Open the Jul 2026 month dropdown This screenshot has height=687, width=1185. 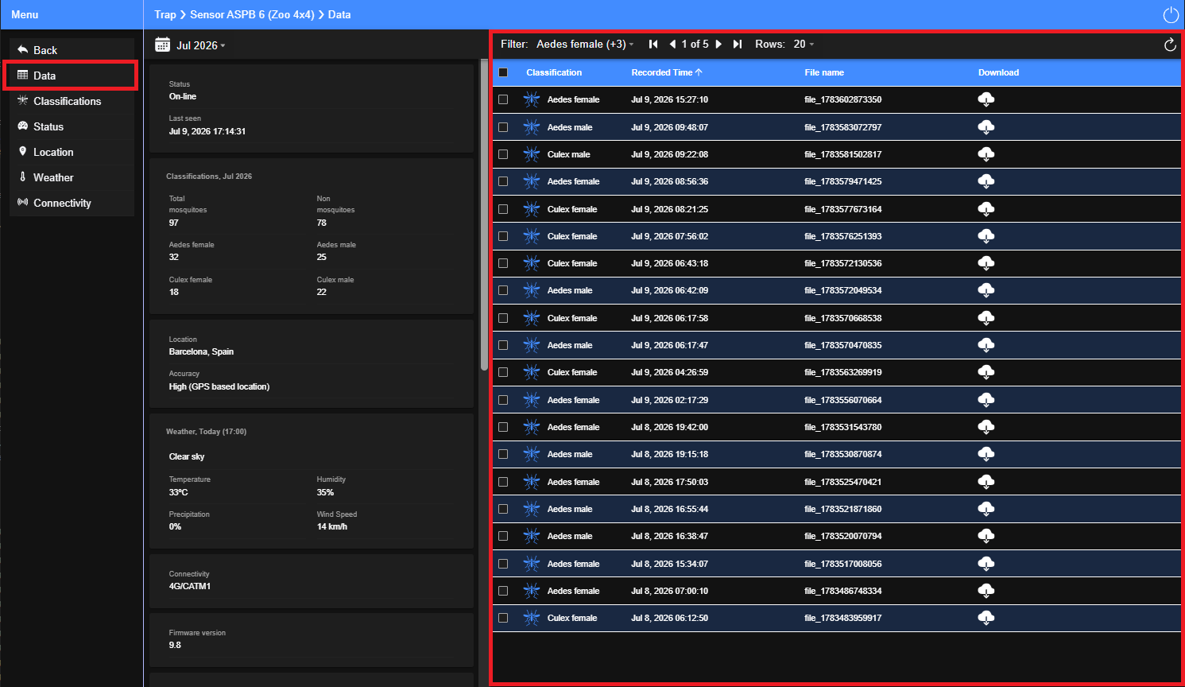[201, 45]
